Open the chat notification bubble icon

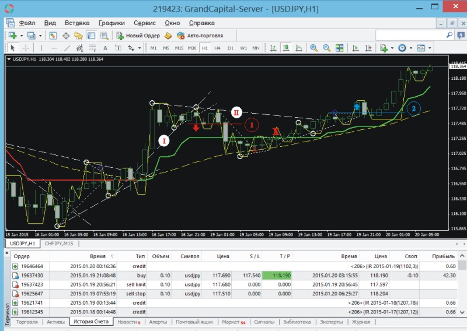461,36
